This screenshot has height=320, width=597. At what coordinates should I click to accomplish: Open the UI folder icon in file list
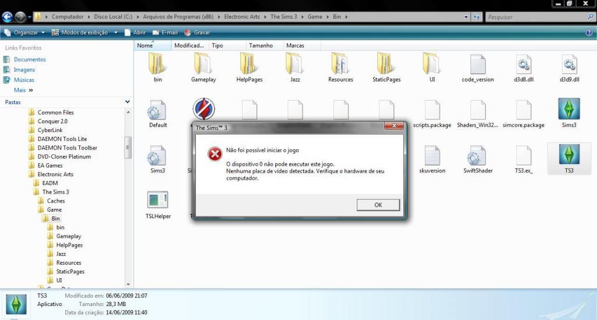pyautogui.click(x=432, y=63)
